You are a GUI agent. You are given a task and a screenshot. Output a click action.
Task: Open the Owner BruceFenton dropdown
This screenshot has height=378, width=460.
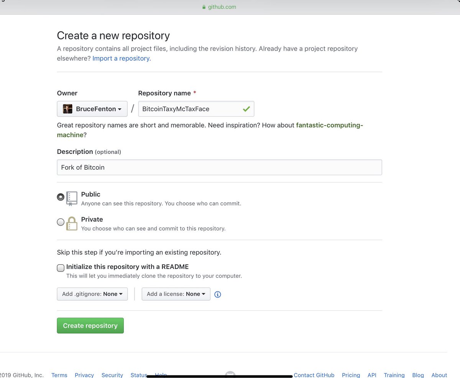(92, 109)
